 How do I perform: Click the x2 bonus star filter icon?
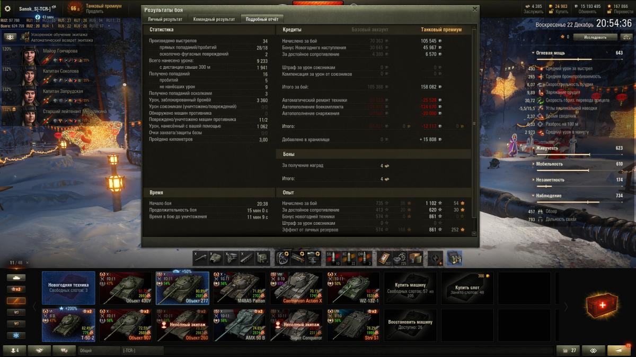[15, 289]
